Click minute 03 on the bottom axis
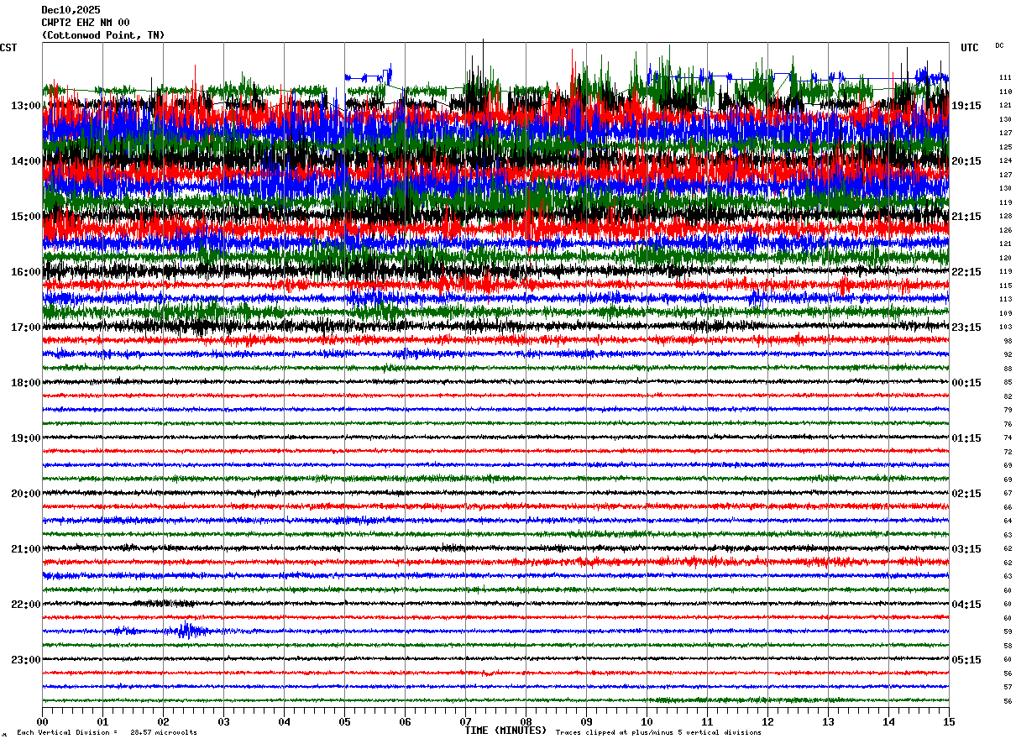This screenshot has height=744, width=1016. point(223,721)
